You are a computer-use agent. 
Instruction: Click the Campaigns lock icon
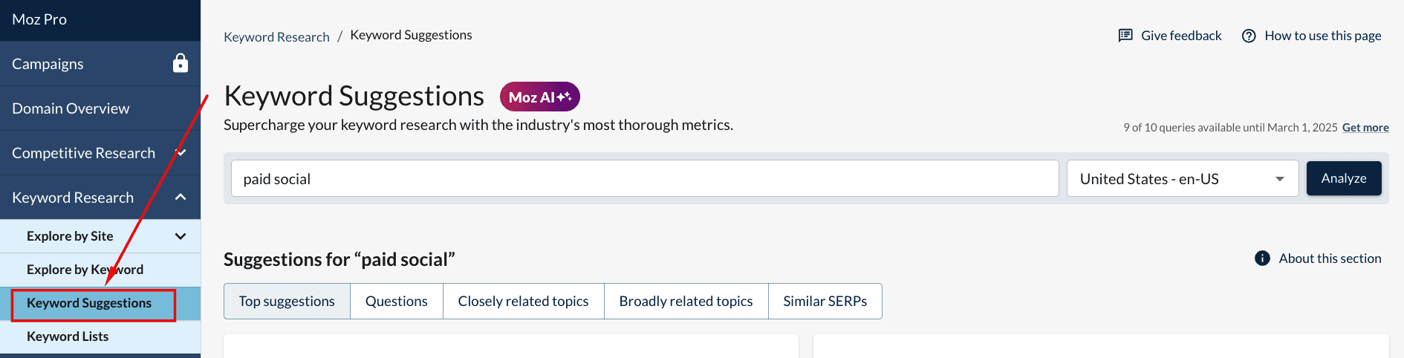(181, 63)
